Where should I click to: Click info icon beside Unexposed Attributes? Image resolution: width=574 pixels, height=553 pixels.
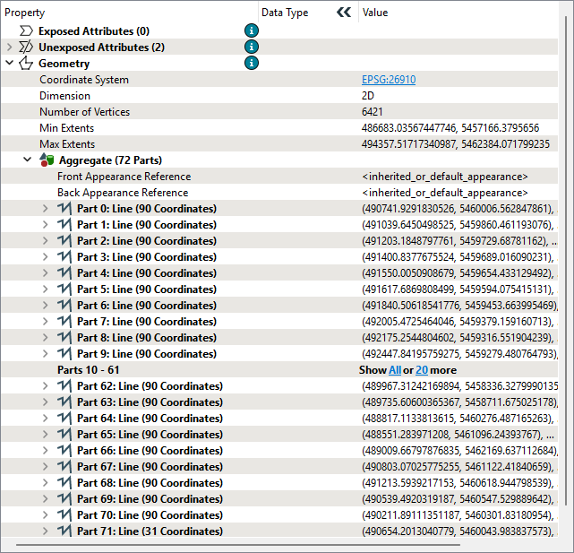(252, 47)
